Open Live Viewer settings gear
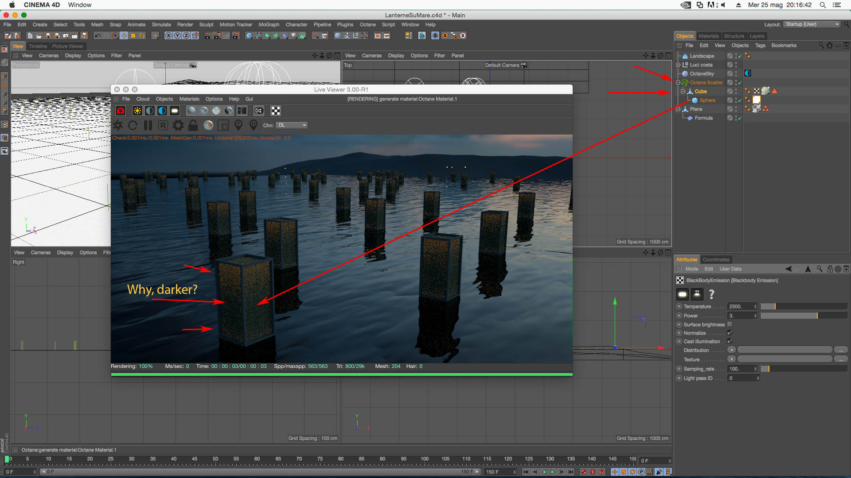Screen dimensions: 851x478 point(178,126)
